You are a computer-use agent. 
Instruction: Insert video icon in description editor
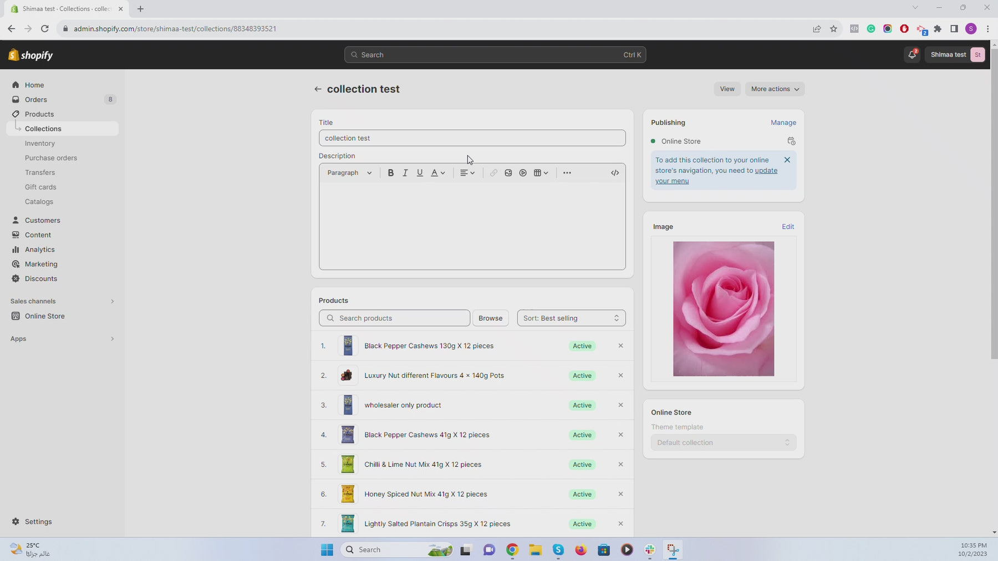click(x=523, y=173)
